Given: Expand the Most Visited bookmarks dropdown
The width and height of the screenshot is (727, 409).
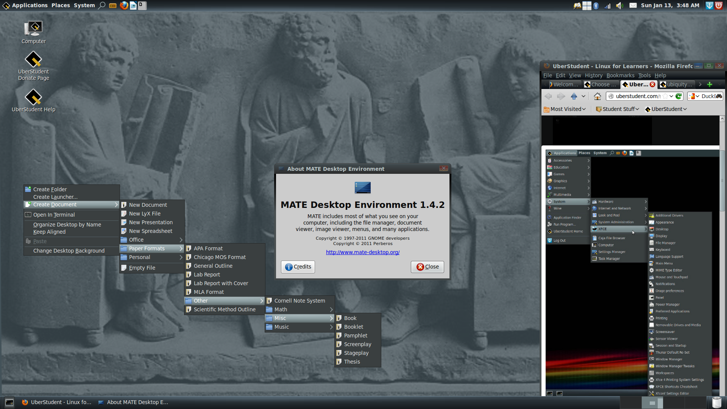Looking at the screenshot, I should (x=565, y=109).
